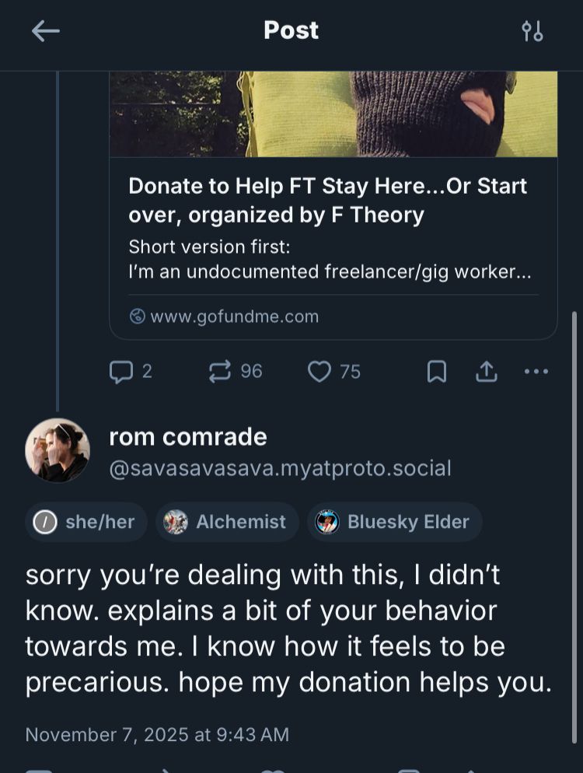Open rom comrade's profile avatar
The height and width of the screenshot is (773, 583).
58,450
